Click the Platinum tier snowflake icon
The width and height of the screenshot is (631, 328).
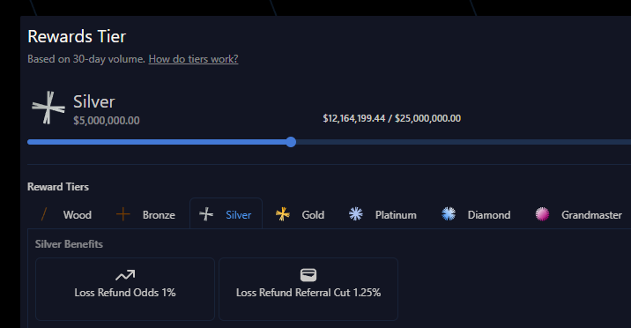click(x=356, y=214)
